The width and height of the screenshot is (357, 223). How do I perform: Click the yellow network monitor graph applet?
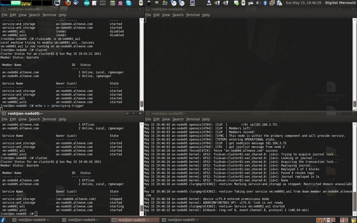tap(26, 3)
